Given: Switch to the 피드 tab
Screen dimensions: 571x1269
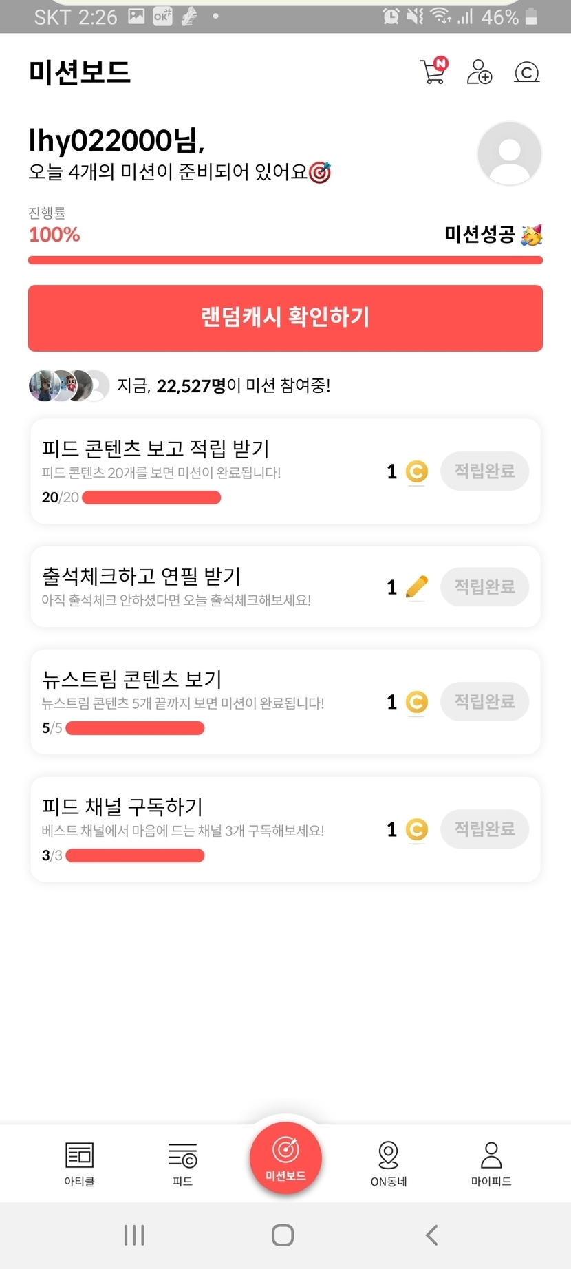Looking at the screenshot, I should 182,1164.
